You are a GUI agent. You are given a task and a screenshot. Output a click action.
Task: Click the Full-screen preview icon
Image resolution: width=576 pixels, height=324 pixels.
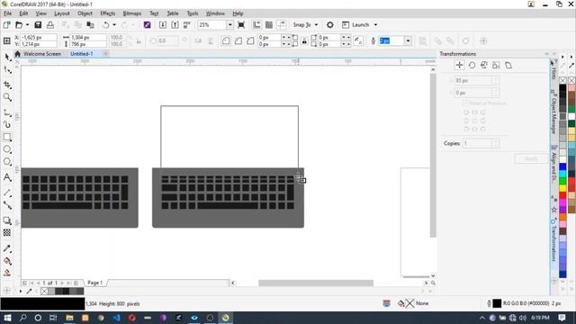pyautogui.click(x=241, y=24)
